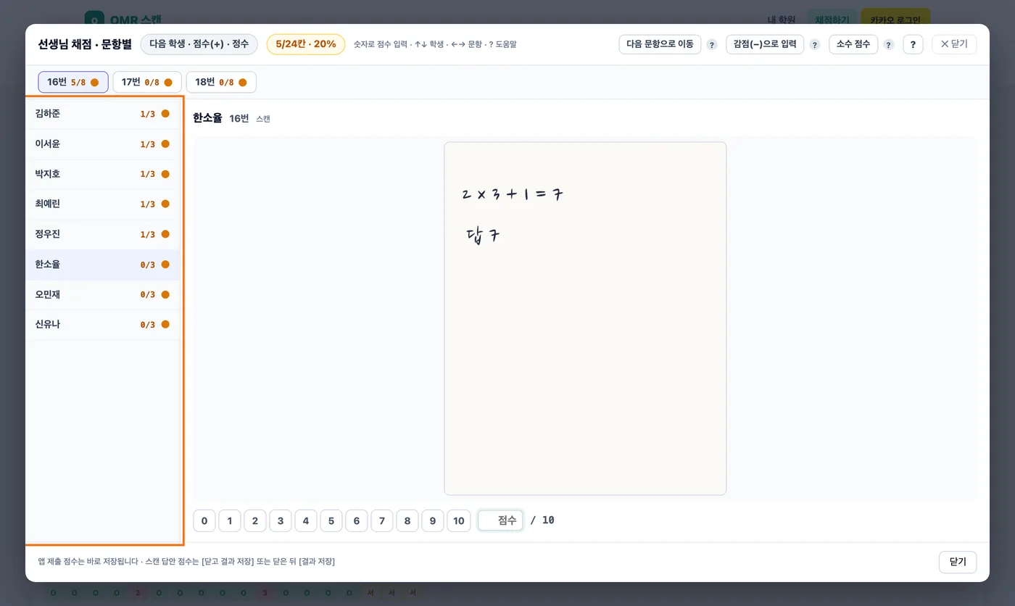Close the grading dialog with X 닫기
This screenshot has width=1015, height=606.
pos(954,44)
